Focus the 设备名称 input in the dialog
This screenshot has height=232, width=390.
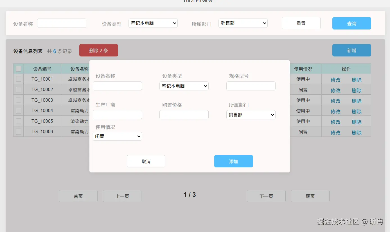click(117, 86)
